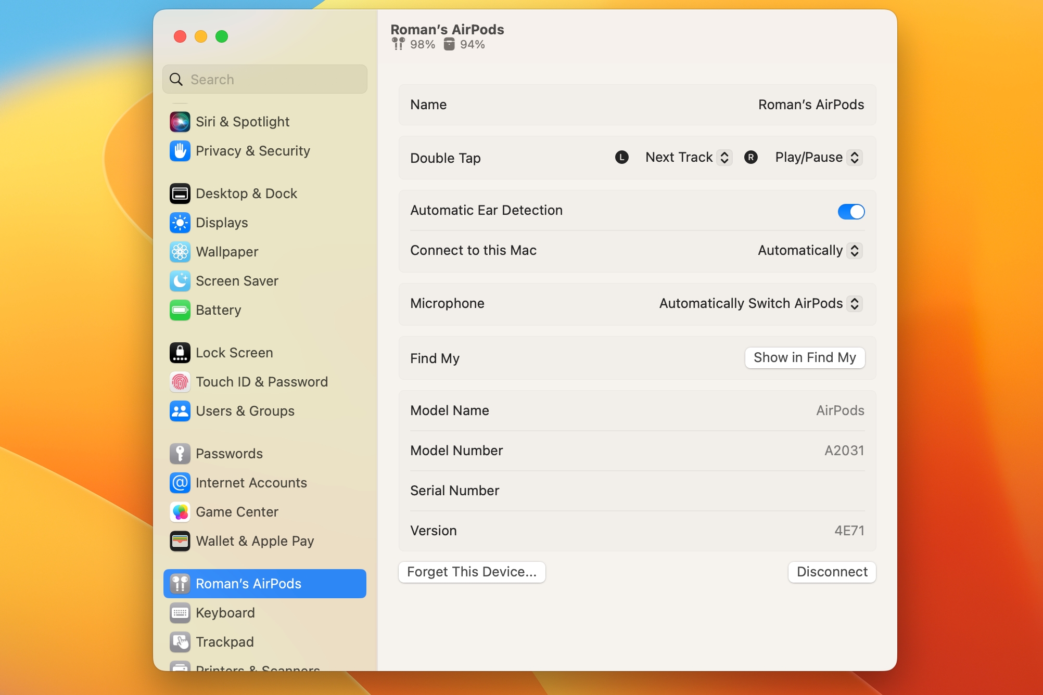The height and width of the screenshot is (695, 1043).
Task: Click the Search field
Action: pyautogui.click(x=264, y=79)
